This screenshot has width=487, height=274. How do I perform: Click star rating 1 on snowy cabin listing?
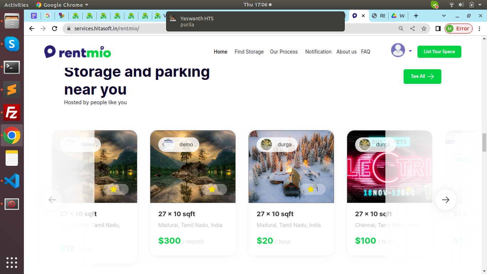313,189
